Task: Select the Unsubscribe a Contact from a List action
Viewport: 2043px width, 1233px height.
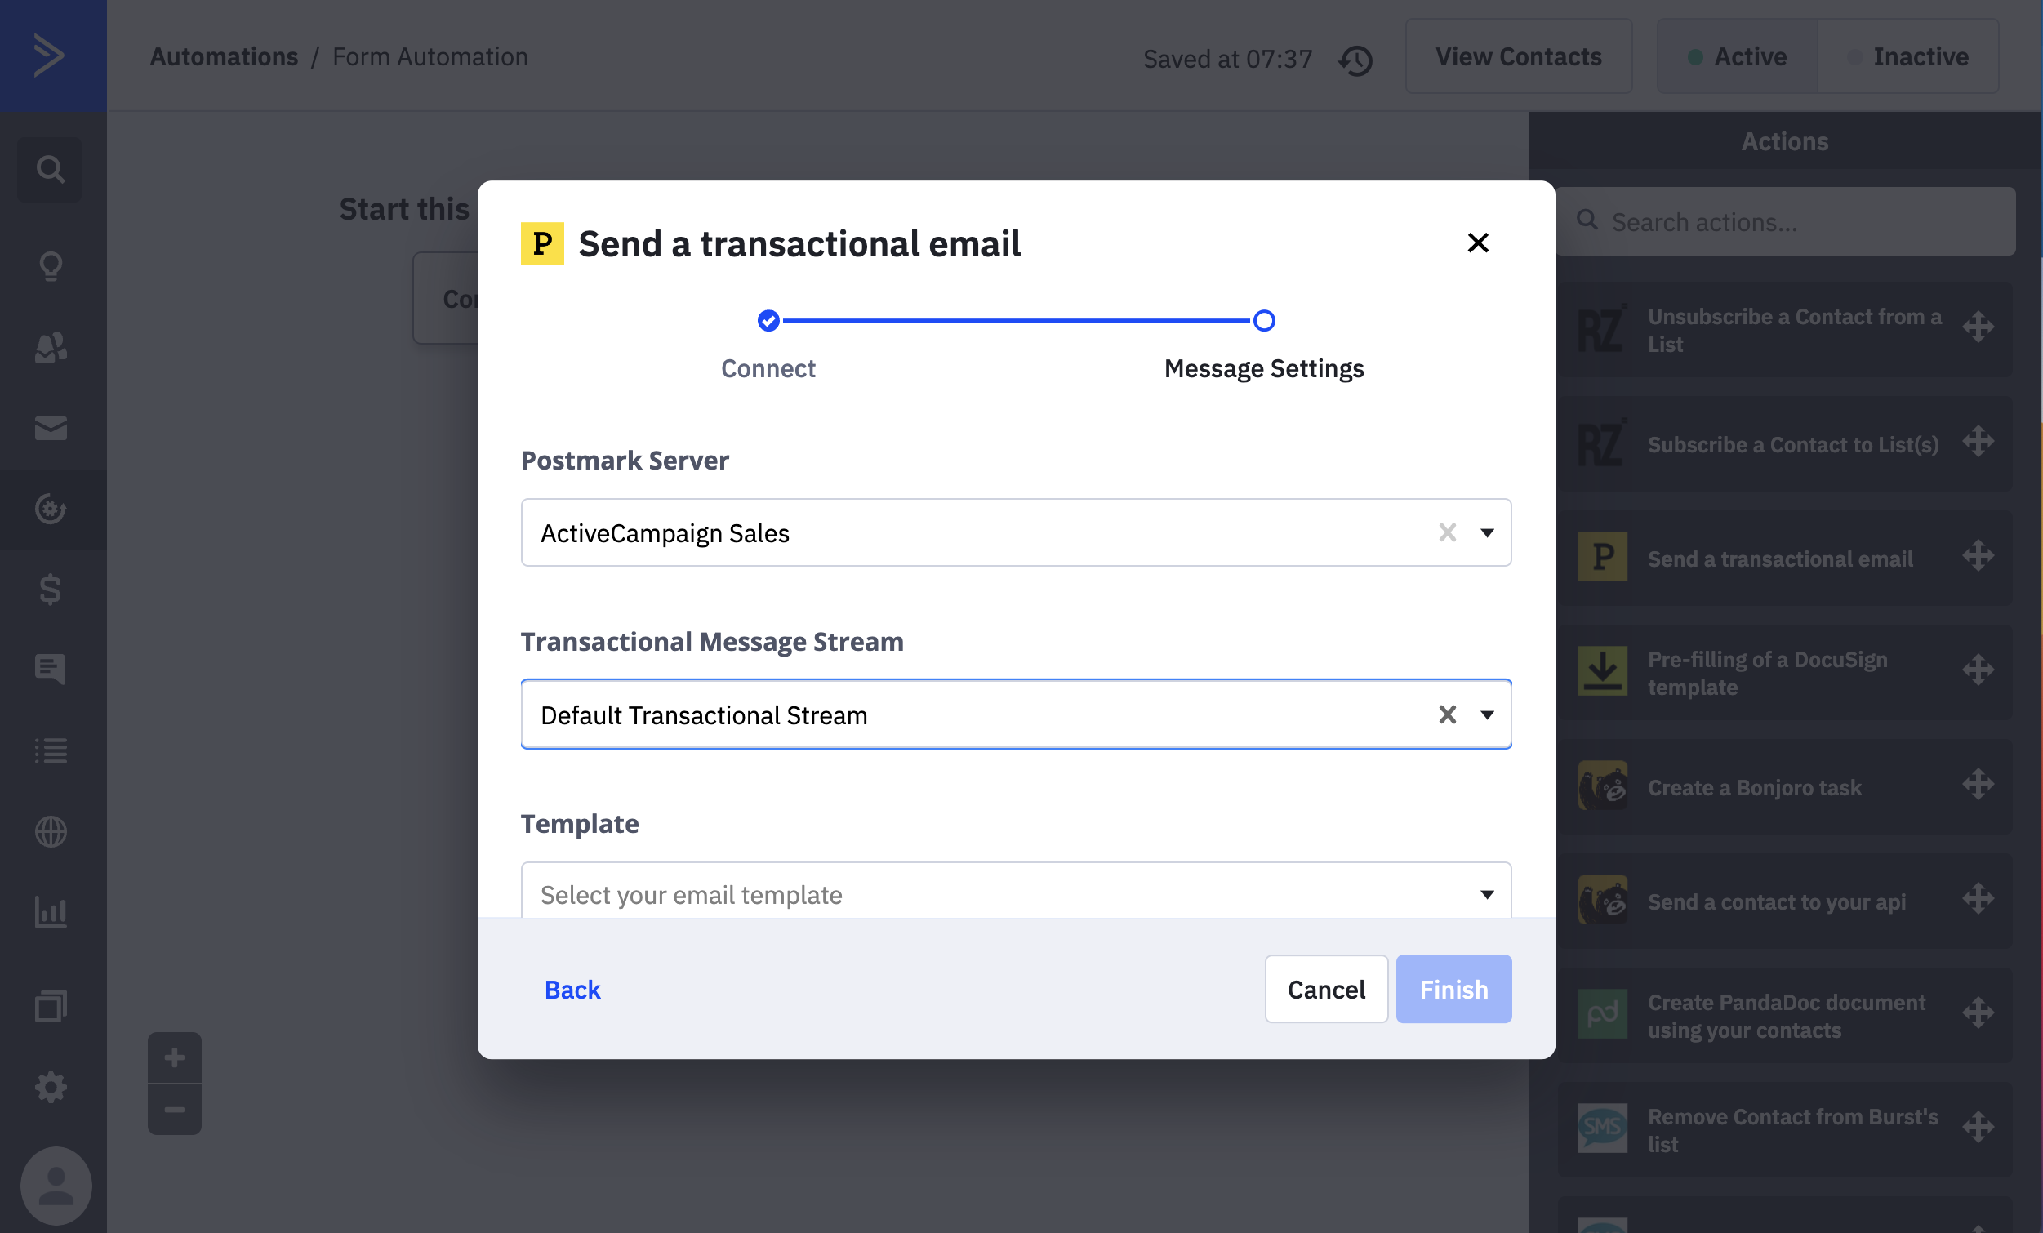Action: tap(1785, 328)
